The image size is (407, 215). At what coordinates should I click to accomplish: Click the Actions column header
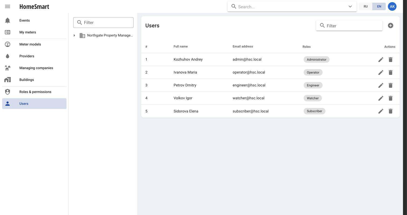coord(390,47)
